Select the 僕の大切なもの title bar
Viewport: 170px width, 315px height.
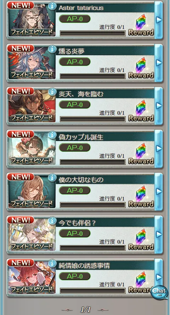coord(105,180)
